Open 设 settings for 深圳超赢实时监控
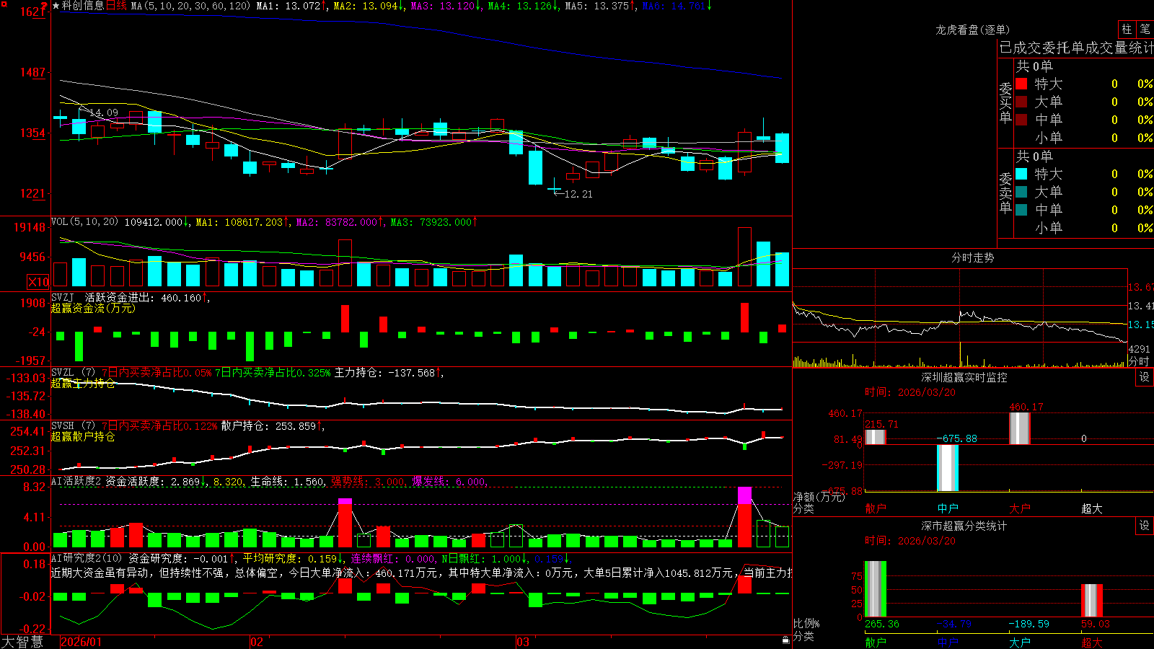Screen dimensions: 1154x649 (1145, 377)
